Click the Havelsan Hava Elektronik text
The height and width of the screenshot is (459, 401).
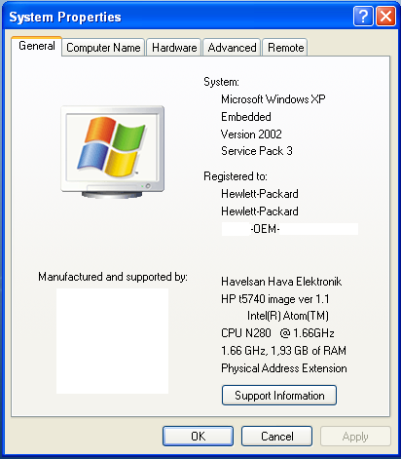281,282
